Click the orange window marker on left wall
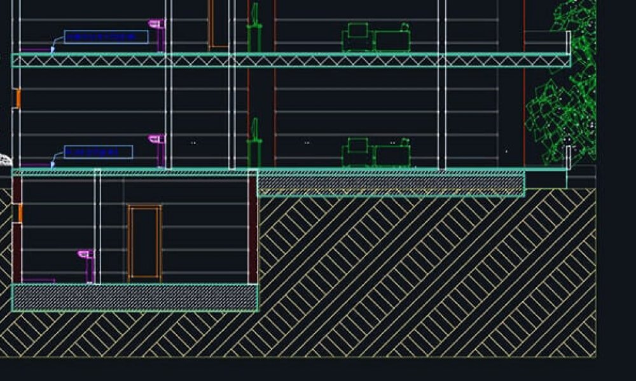Screen dimensions: 636x381 click(x=18, y=98)
